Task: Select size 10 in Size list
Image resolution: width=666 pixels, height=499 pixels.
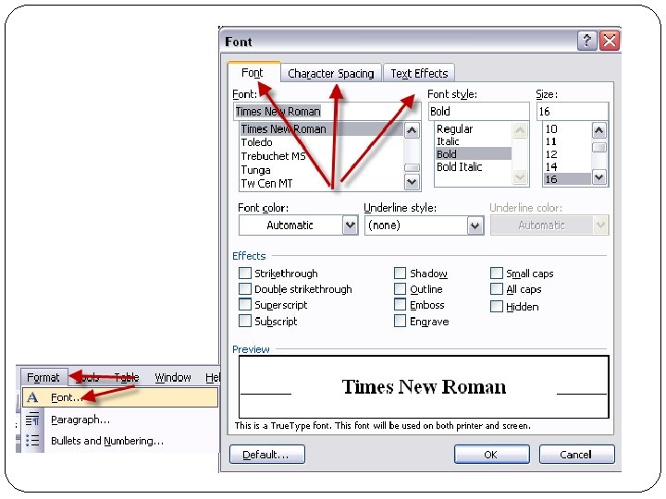Action: pos(551,129)
